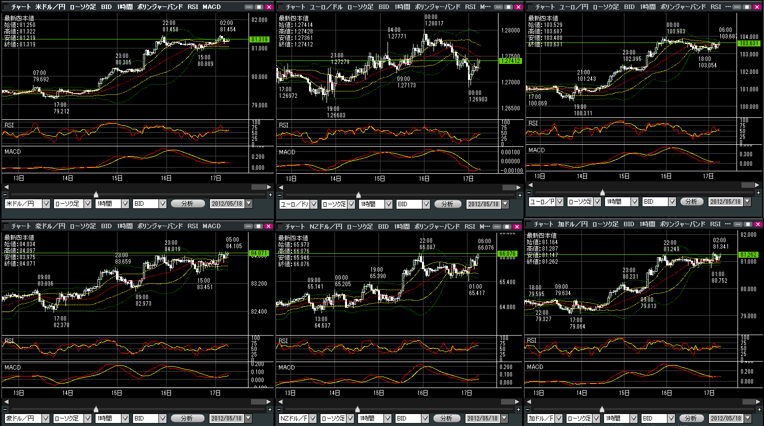Screen dimensions: 764x426
Task: Click the left scroll arrow under ユーロ/ドル chart
Action: [280, 188]
